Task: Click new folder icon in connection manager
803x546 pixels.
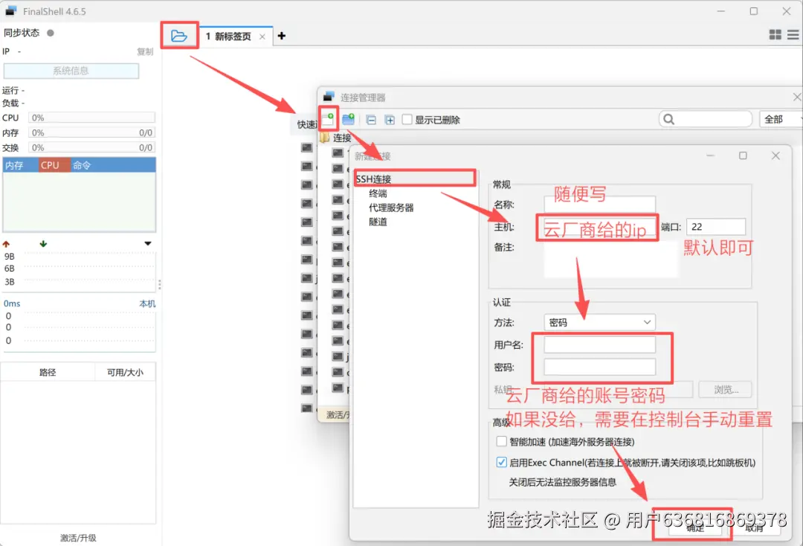Action: click(348, 119)
